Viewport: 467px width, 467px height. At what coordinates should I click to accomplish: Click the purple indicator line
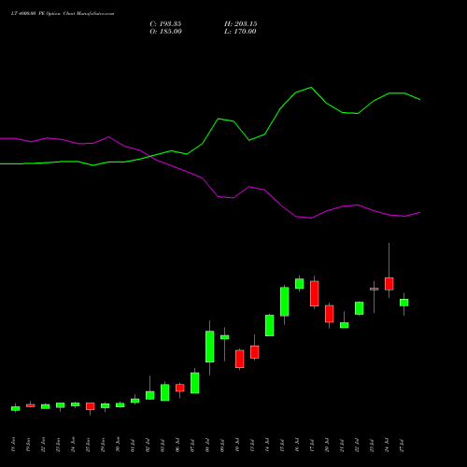click(218, 196)
